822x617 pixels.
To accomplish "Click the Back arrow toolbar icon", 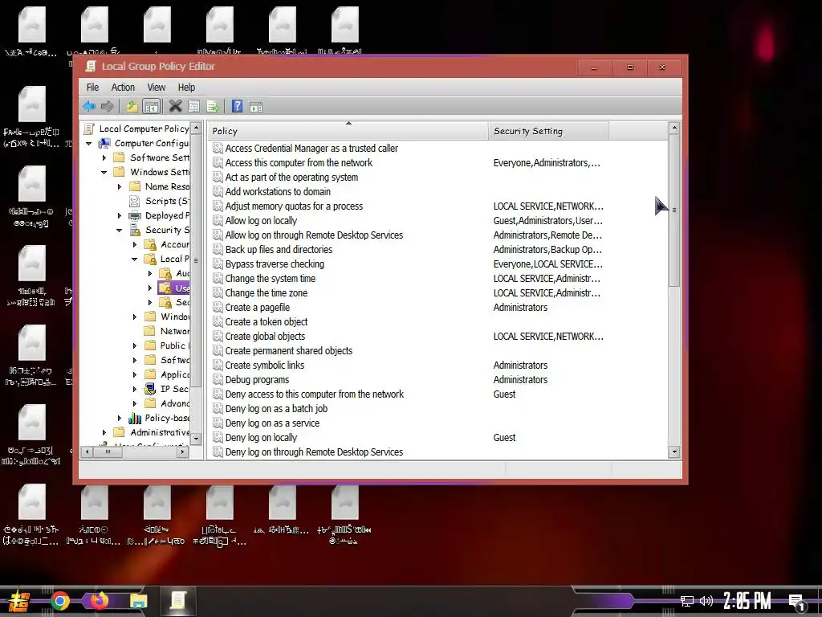I will tap(89, 107).
